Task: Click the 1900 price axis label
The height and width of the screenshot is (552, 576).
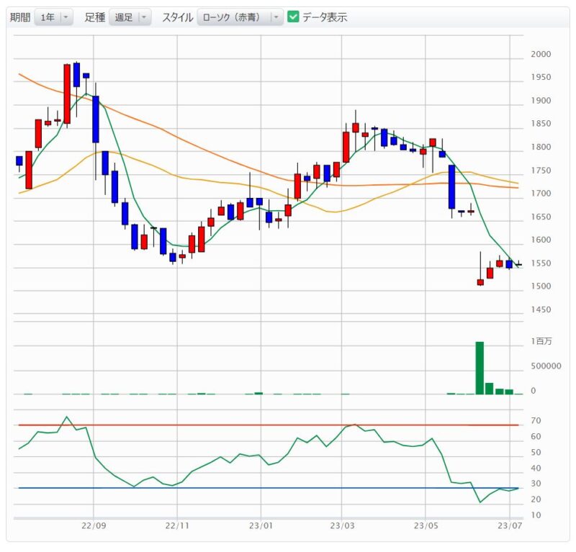Action: pyautogui.click(x=541, y=101)
